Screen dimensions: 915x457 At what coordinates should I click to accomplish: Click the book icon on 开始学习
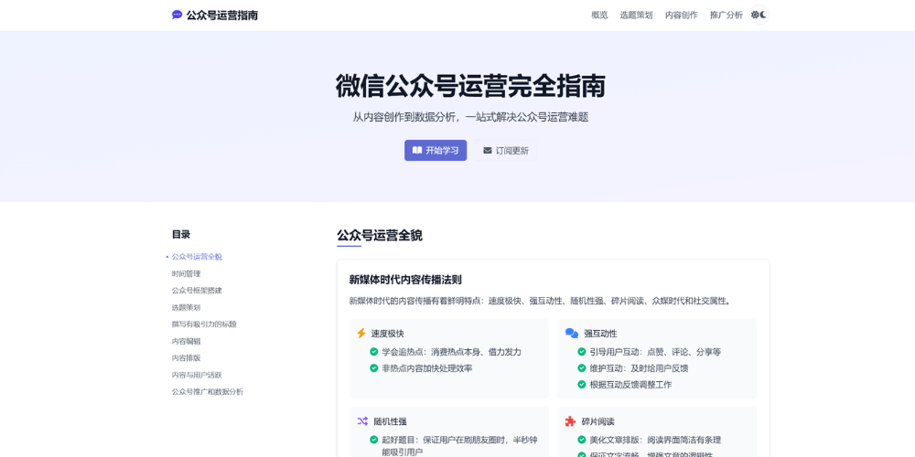[417, 151]
